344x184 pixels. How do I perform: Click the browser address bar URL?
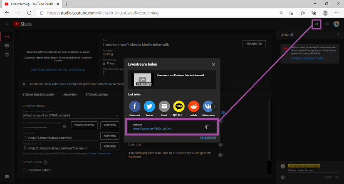(103, 13)
